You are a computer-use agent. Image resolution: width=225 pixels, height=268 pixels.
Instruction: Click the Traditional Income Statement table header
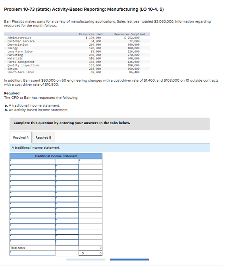point(56,156)
